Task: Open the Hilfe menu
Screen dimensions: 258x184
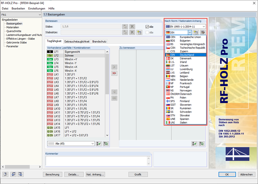Action: point(51,8)
